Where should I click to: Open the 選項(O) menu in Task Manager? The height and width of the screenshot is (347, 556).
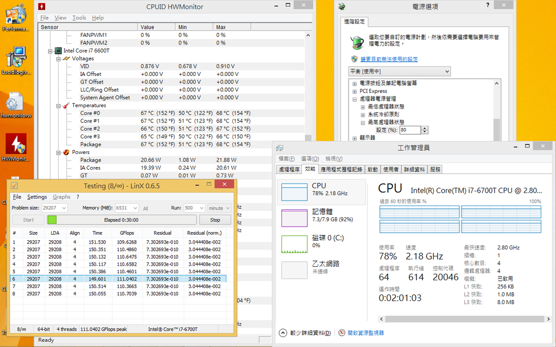310,159
